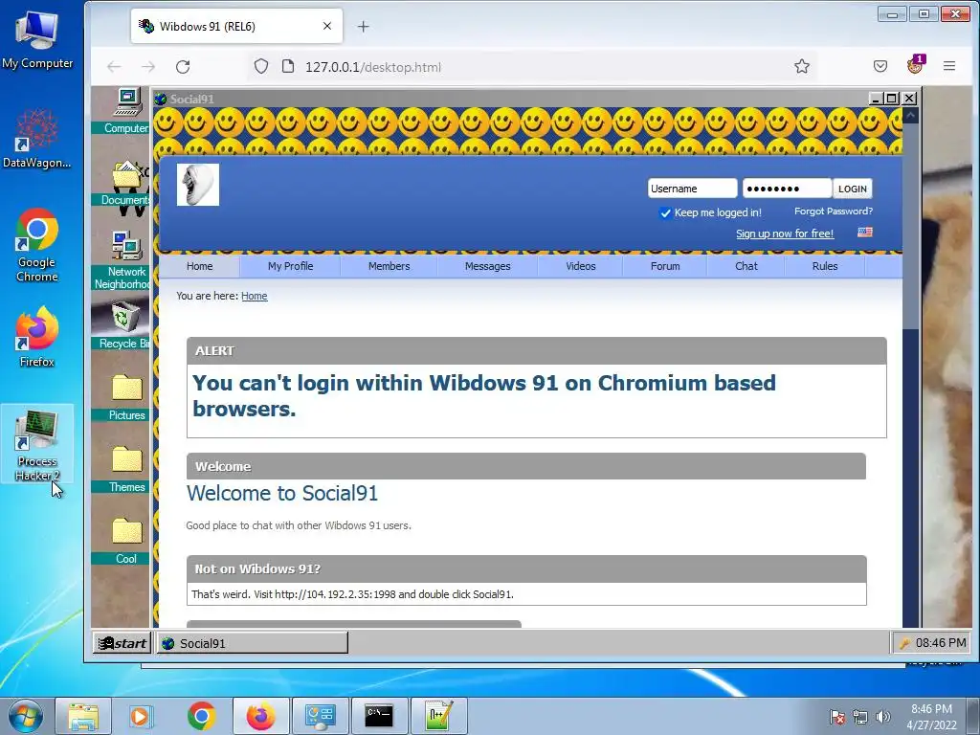This screenshot has width=980, height=735.
Task: Open the Pictures folder icon
Action: [127, 397]
